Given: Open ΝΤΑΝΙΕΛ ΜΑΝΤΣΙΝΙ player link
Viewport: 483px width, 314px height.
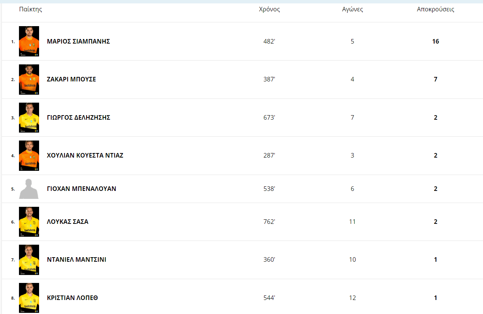Looking at the screenshot, I should click(77, 259).
